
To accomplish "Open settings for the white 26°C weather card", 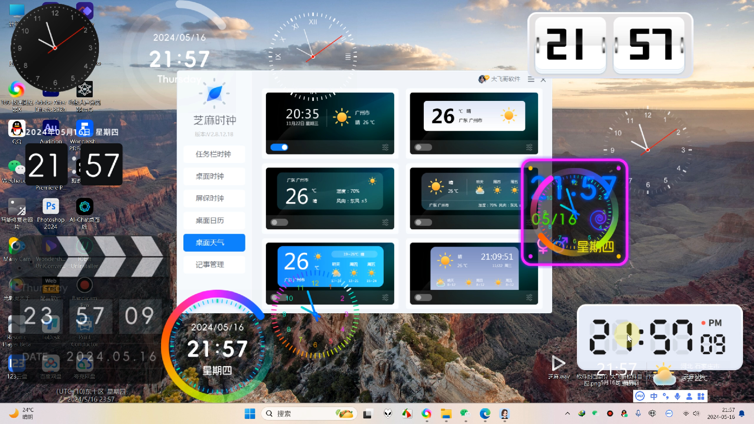I will [529, 147].
